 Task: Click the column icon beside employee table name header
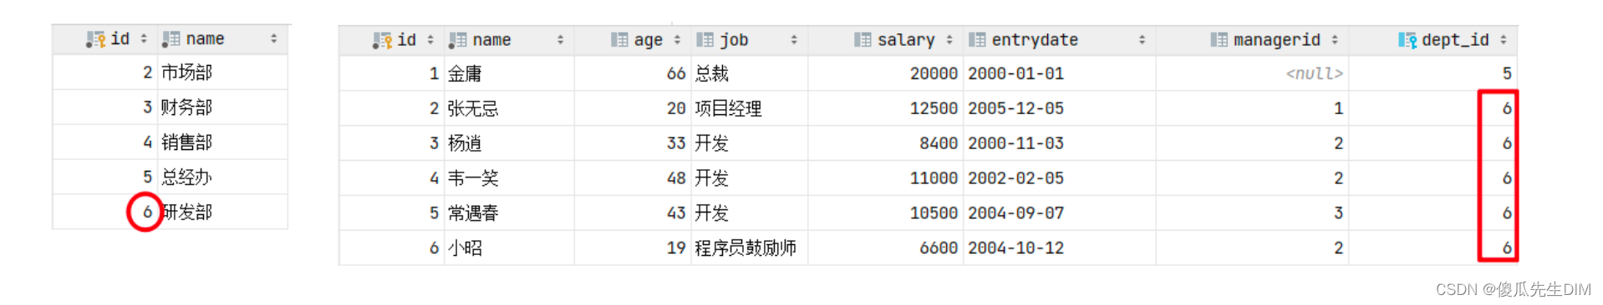(457, 40)
